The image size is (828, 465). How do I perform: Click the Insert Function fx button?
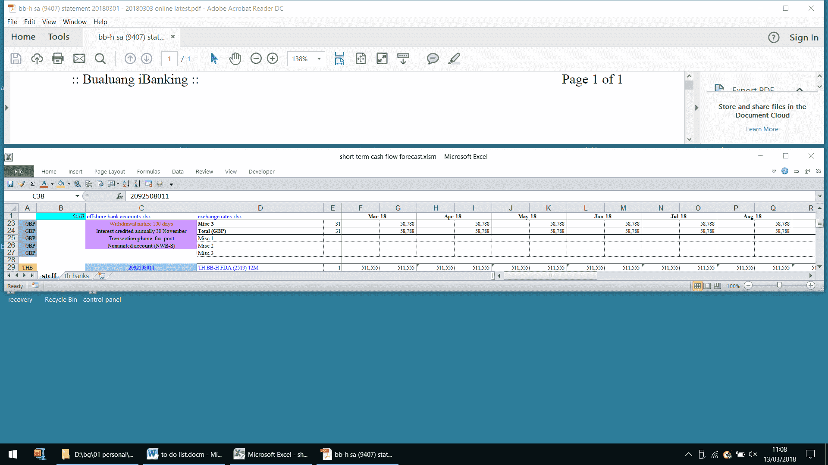coord(119,196)
